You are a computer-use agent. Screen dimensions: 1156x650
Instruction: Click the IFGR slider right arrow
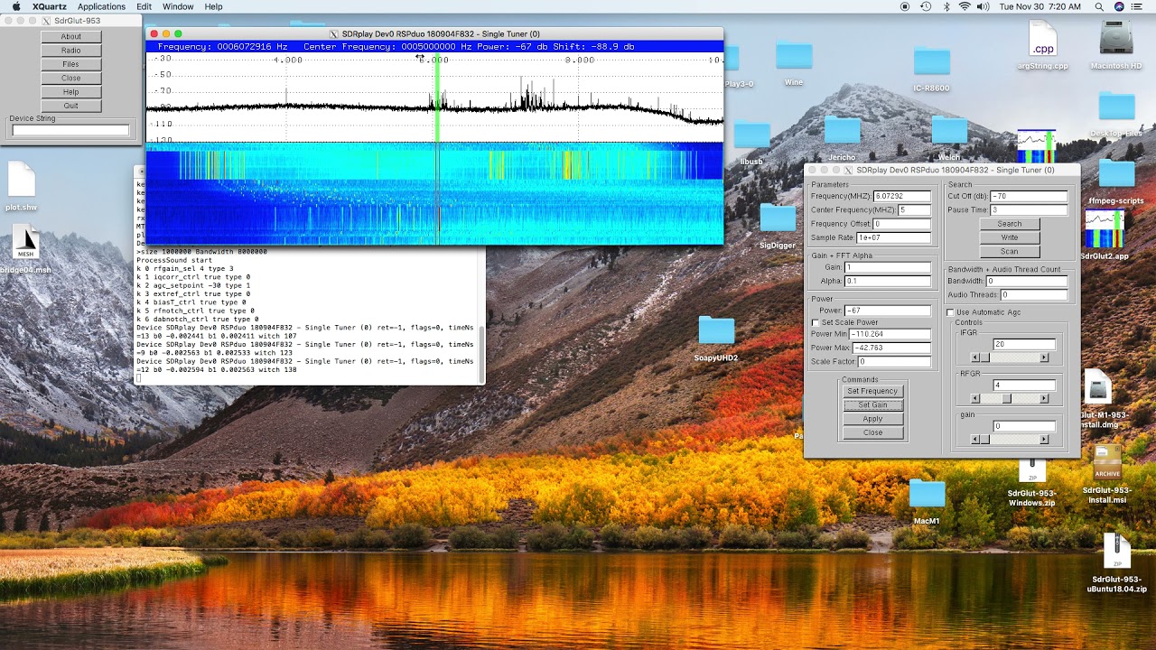(1044, 358)
